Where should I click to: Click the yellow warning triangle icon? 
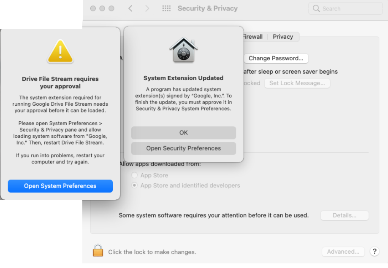(x=60, y=51)
